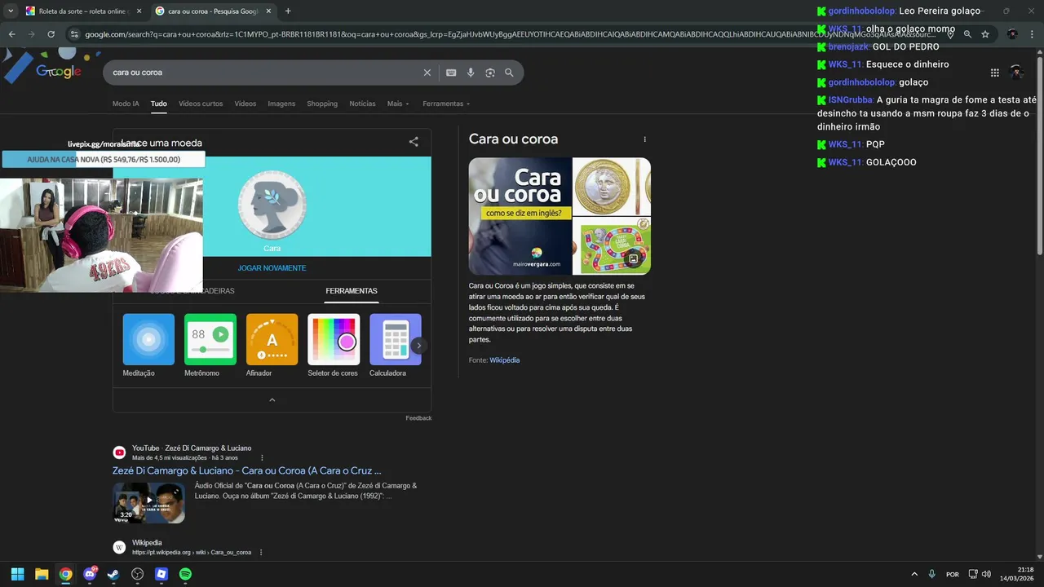1044x587 pixels.
Task: Open the Google apps grid
Action: point(994,73)
